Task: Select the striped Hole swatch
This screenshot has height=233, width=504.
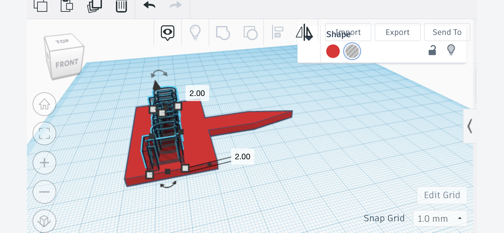Action: click(352, 51)
